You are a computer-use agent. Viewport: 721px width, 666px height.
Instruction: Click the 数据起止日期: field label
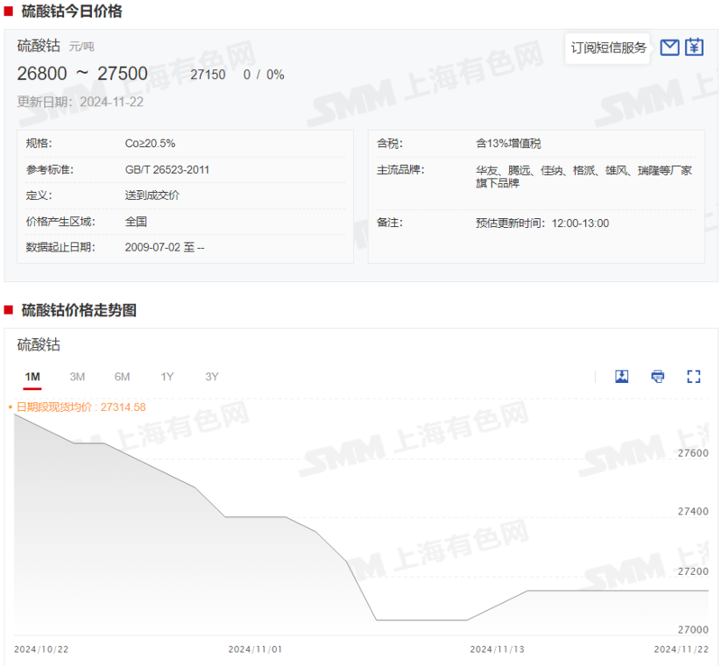click(60, 248)
